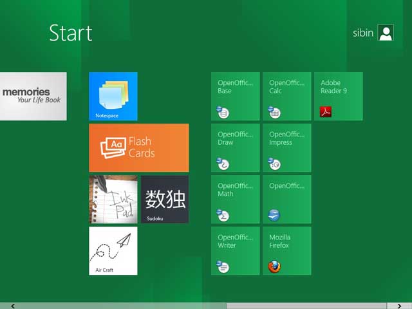Click the Mozilla Firefox logo icon

274,267
